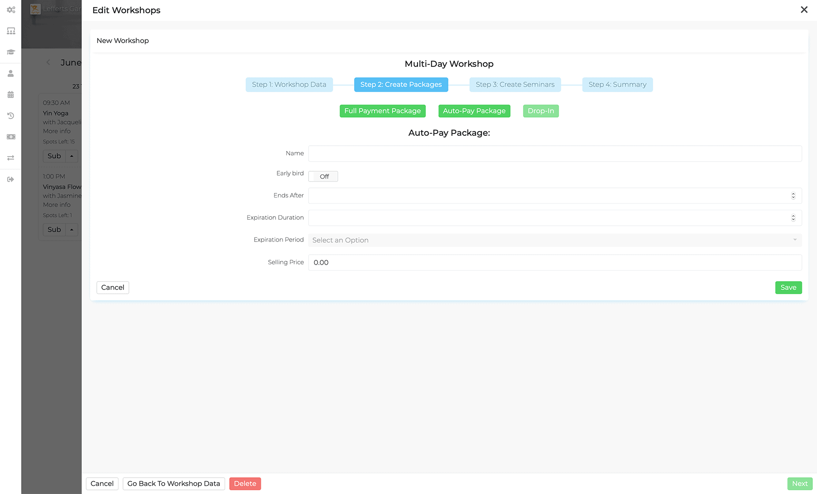Choose the Drop-In package button
The height and width of the screenshot is (494, 817).
pyautogui.click(x=541, y=111)
